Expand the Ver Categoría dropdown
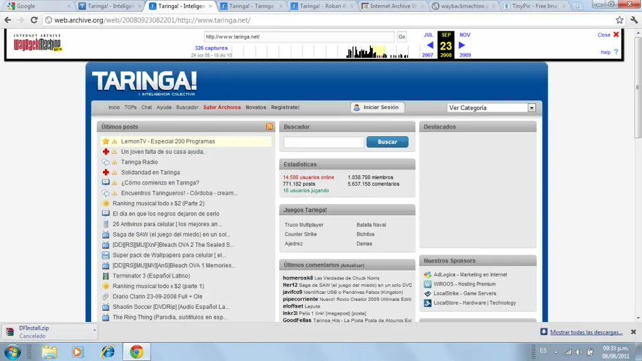Screen dimensions: 642x361 coord(532,108)
